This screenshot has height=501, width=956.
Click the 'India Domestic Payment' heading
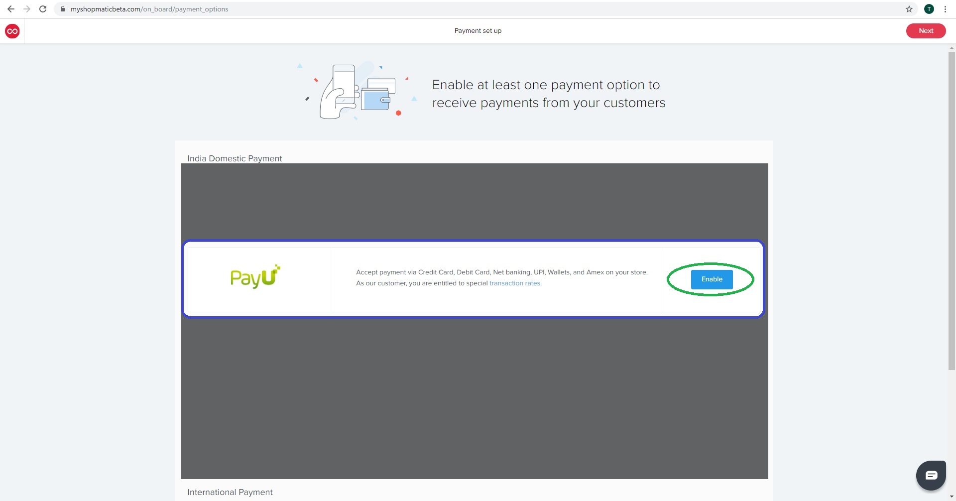coord(235,158)
